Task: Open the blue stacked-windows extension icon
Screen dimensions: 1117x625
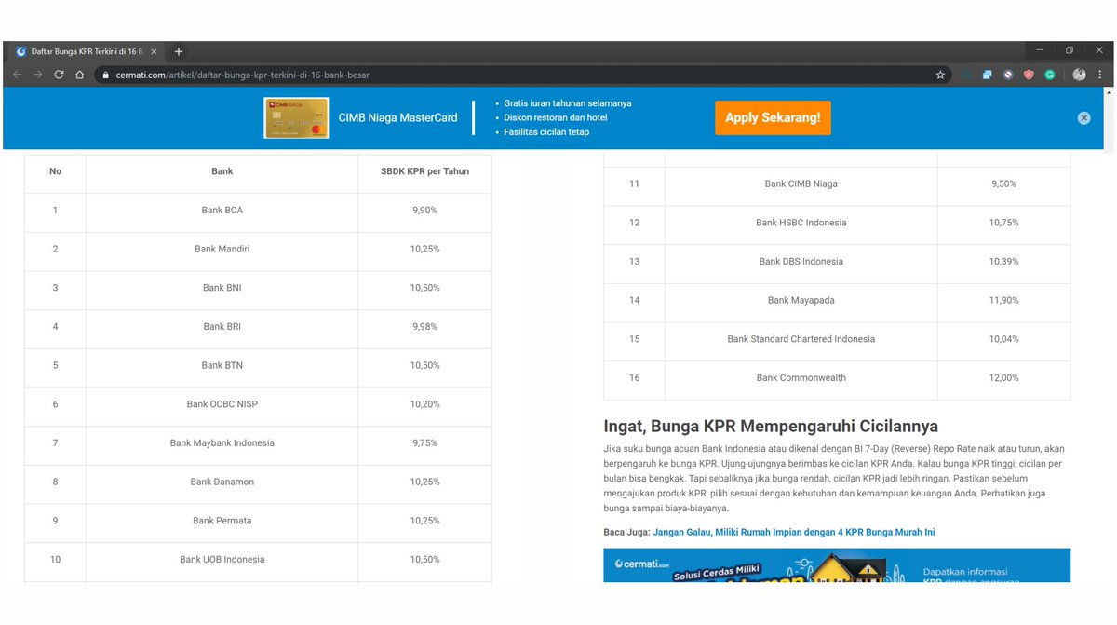Action: click(987, 75)
